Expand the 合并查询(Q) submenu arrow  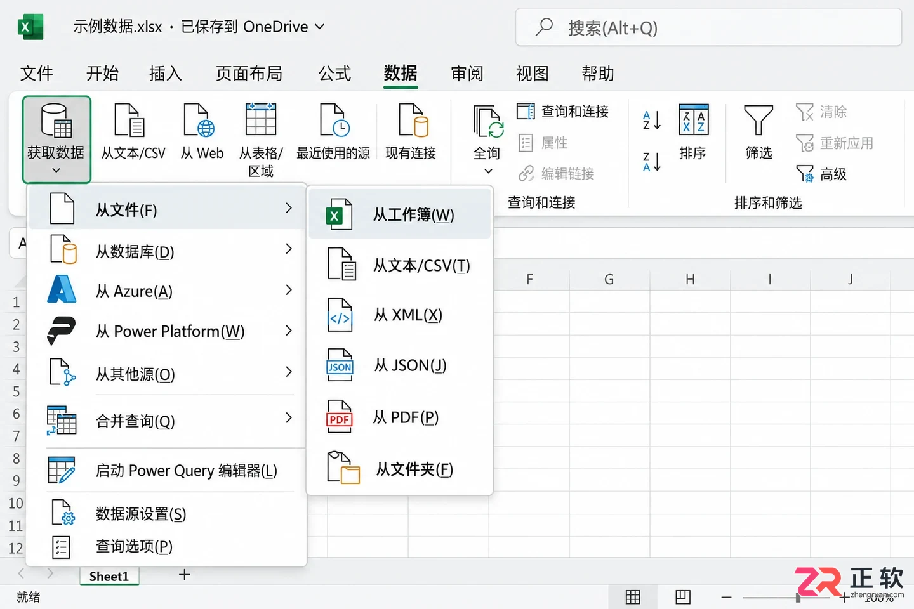(x=289, y=417)
